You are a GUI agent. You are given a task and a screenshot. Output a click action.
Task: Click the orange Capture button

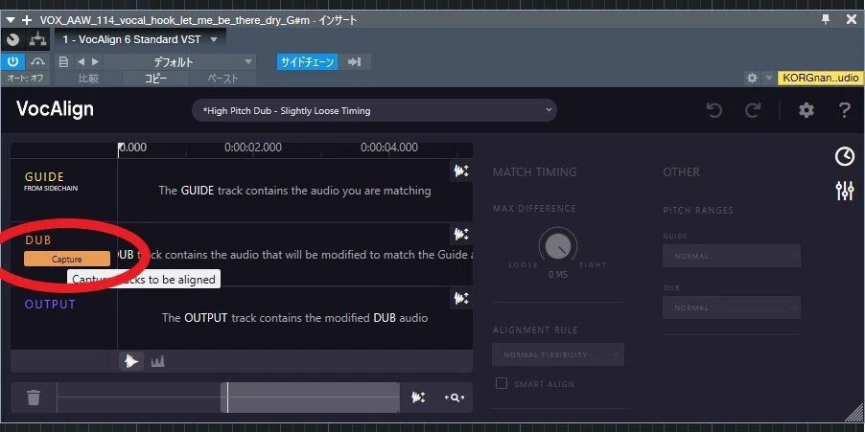coord(67,259)
